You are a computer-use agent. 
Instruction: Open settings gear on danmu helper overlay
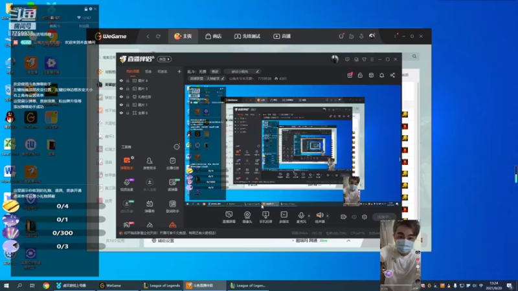(x=91, y=9)
